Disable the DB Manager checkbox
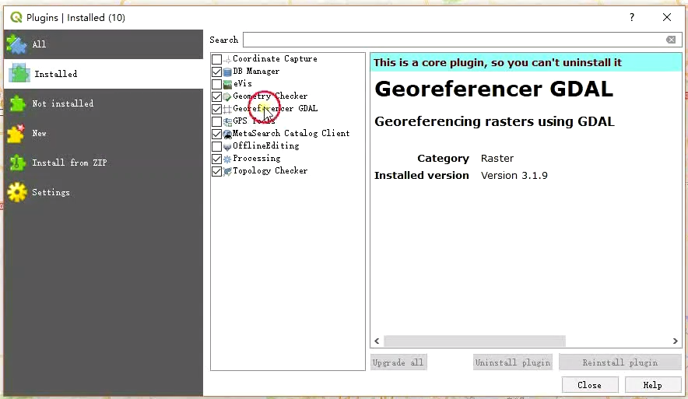The height and width of the screenshot is (399, 688). point(217,72)
